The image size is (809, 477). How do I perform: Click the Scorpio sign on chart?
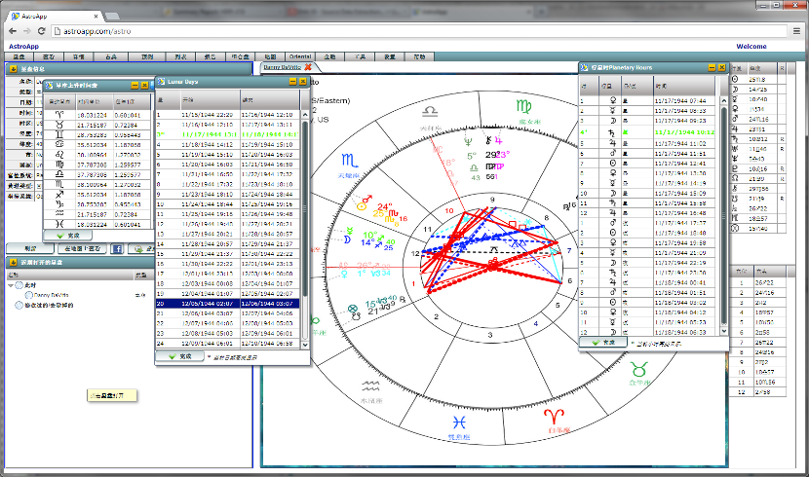point(347,160)
